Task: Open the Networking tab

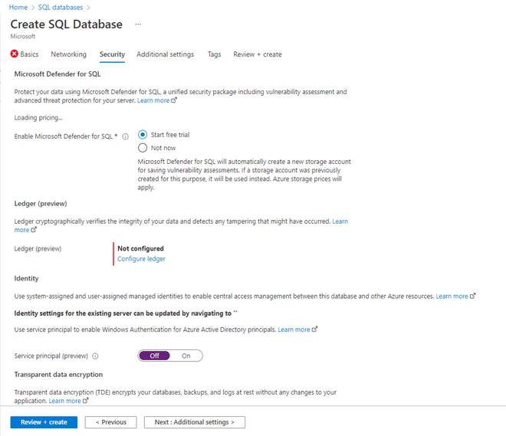Action: coord(68,54)
